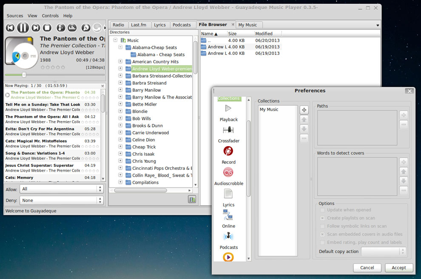Collapse the Music root directory
Viewport: 421px width, 279px height.
(115, 40)
